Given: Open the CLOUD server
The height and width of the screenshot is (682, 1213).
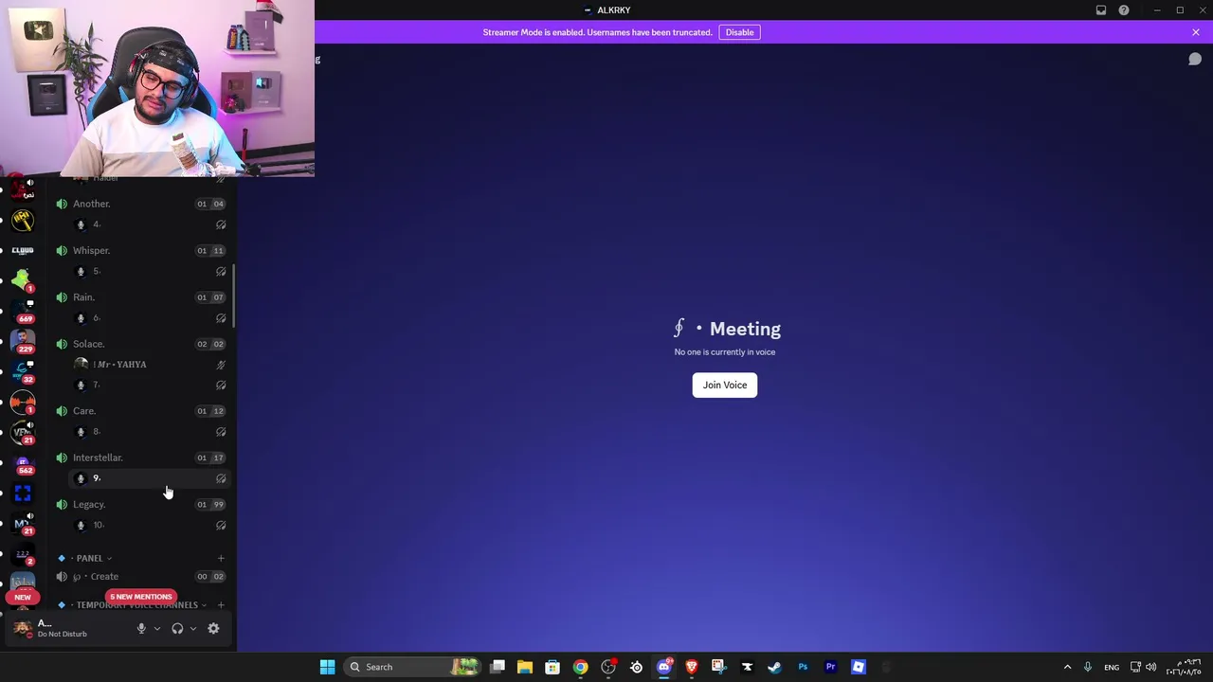Looking at the screenshot, I should coord(23,251).
